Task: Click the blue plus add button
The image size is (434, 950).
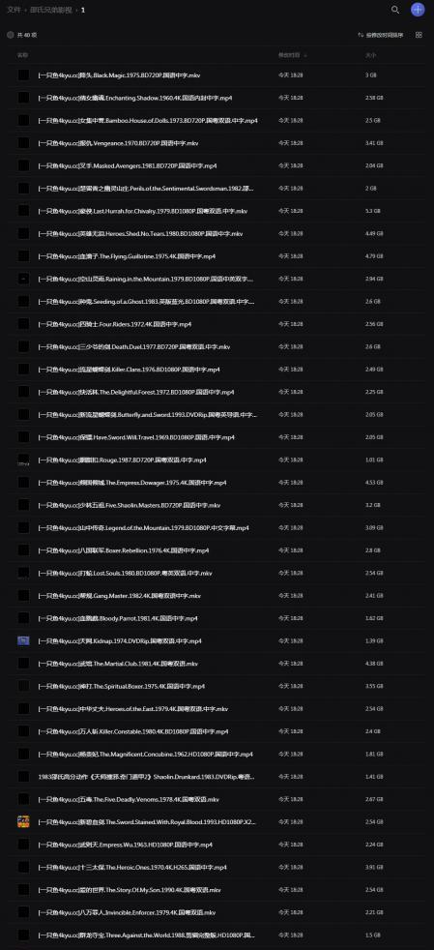Action: point(418,10)
